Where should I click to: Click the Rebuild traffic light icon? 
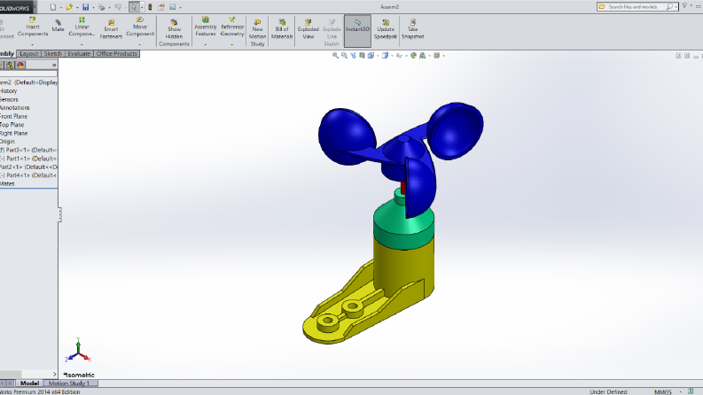[x=150, y=7]
